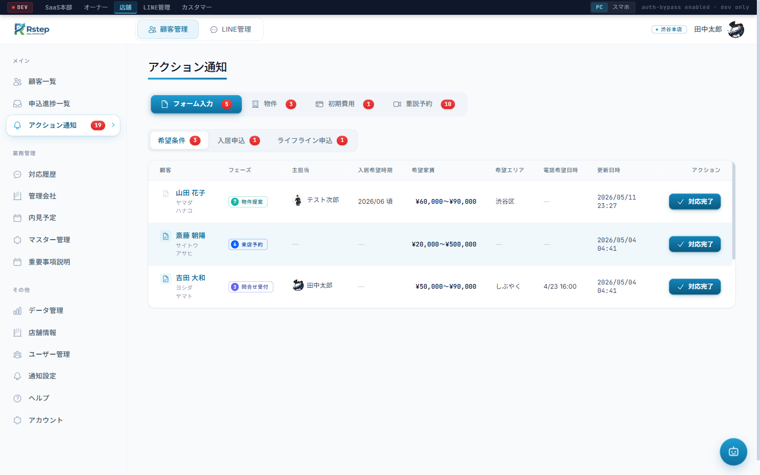Image resolution: width=760 pixels, height=475 pixels.
Task: Click move-in period 2026/06 頃
Action: point(375,202)
